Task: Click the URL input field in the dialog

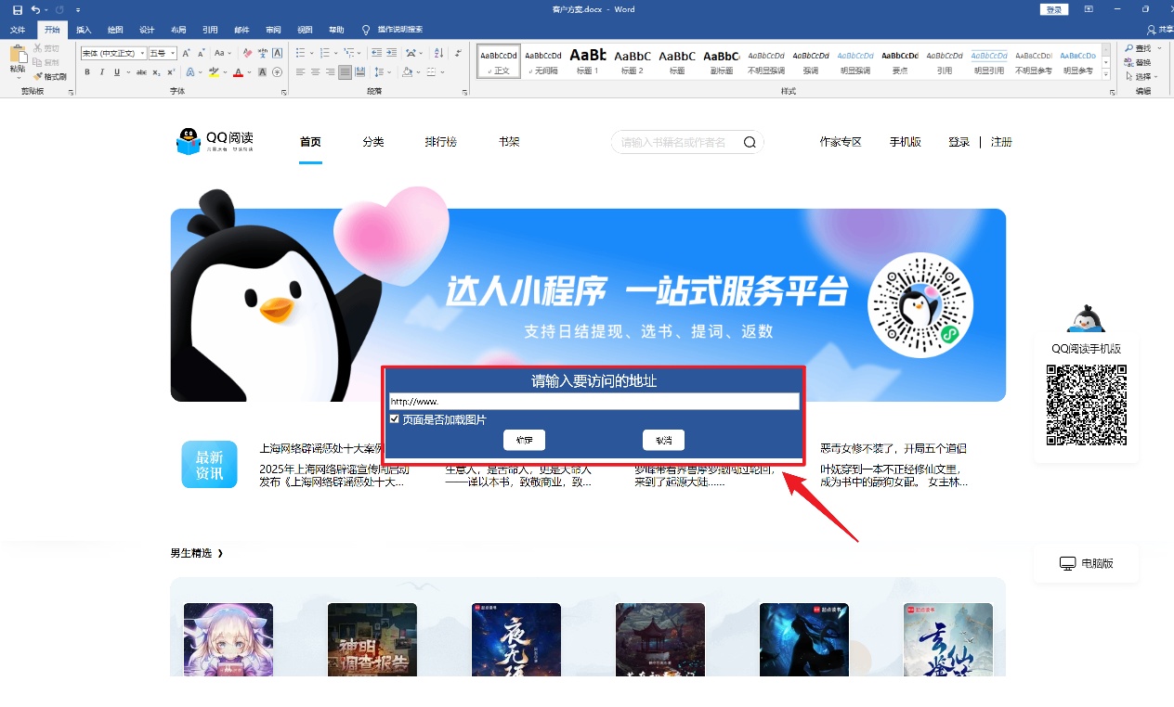Action: coord(594,401)
